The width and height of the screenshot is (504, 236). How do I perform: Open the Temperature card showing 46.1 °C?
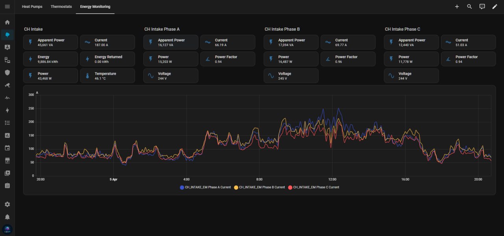pyautogui.click(x=107, y=76)
